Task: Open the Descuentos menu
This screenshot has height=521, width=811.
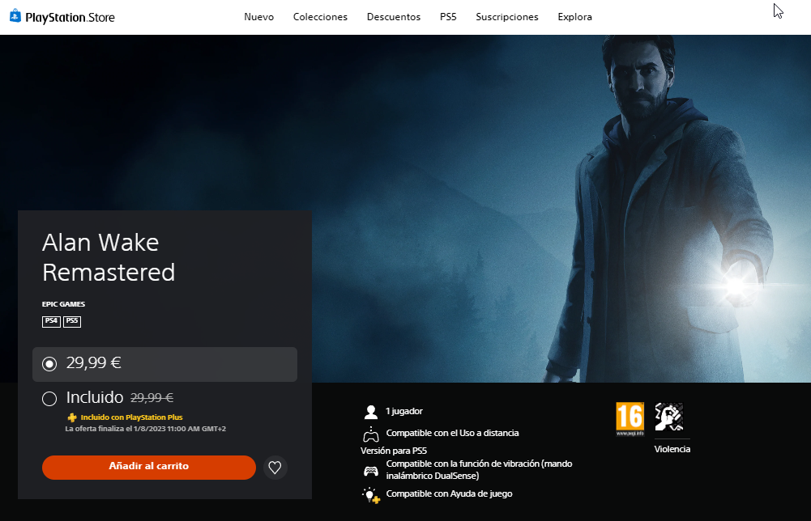Action: coord(394,17)
